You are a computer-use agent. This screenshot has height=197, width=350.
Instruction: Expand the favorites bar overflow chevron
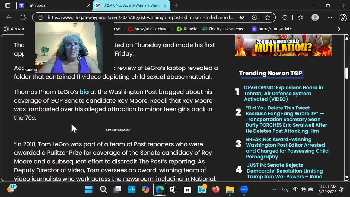pos(339,29)
